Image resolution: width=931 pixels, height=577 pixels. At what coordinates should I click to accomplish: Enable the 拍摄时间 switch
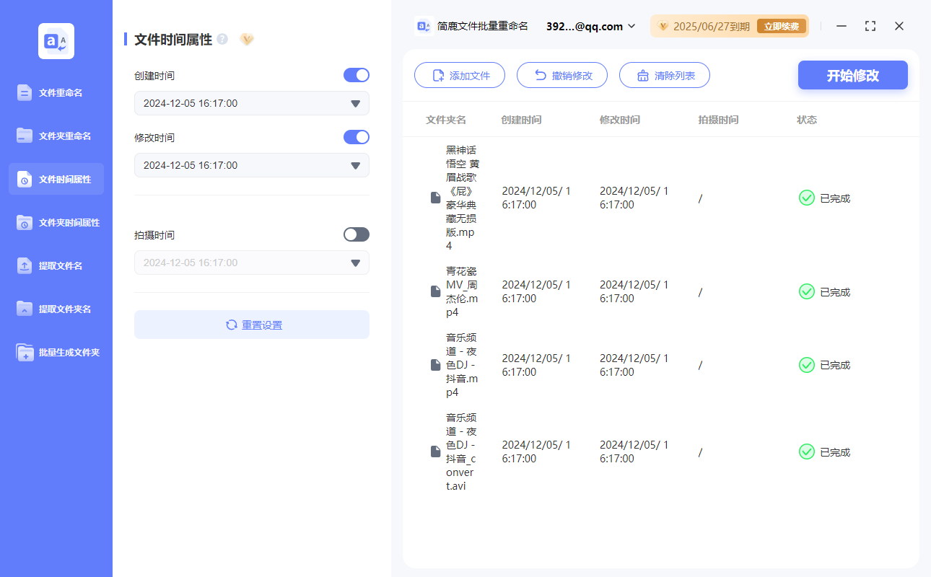pos(356,234)
